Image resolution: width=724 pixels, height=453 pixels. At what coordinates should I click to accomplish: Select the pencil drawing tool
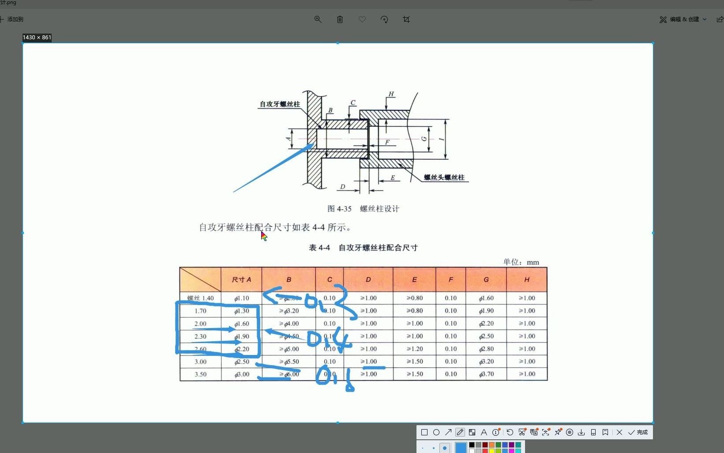(x=460, y=432)
